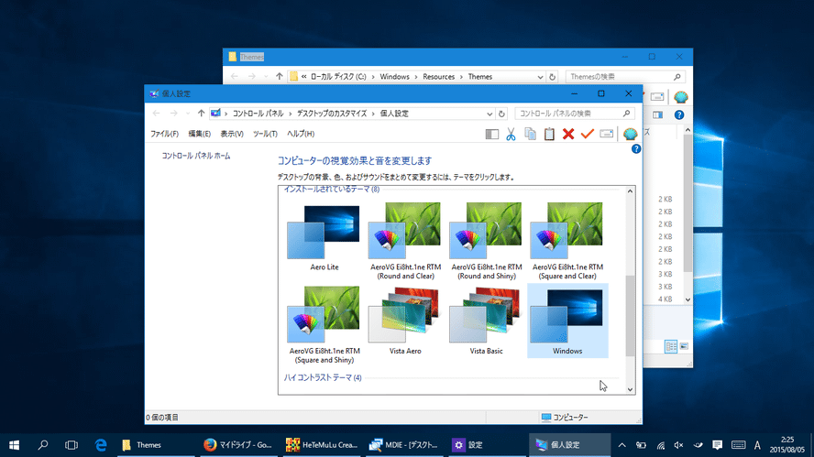Viewport: 814px width, 457px height.
Task: Select the Windows theme
Action: (x=567, y=321)
